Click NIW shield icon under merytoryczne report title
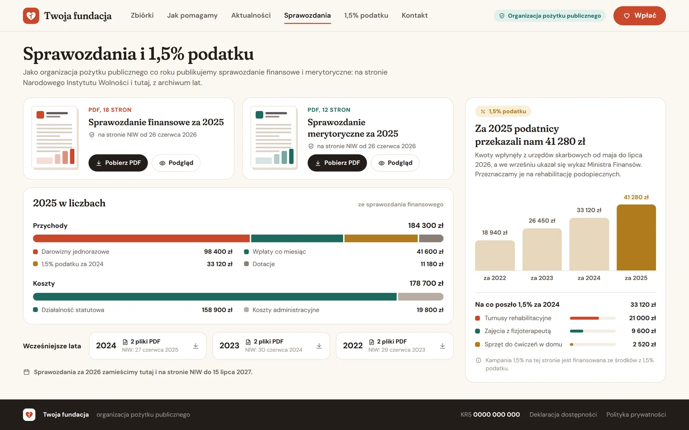The image size is (689, 430). (311, 146)
